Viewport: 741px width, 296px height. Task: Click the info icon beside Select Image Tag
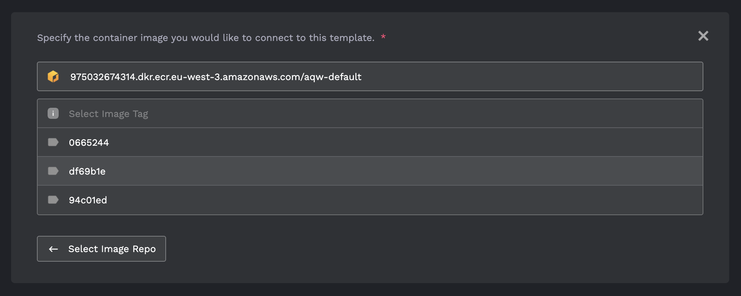(53, 113)
